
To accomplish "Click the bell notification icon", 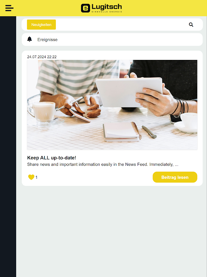I will click(30, 39).
